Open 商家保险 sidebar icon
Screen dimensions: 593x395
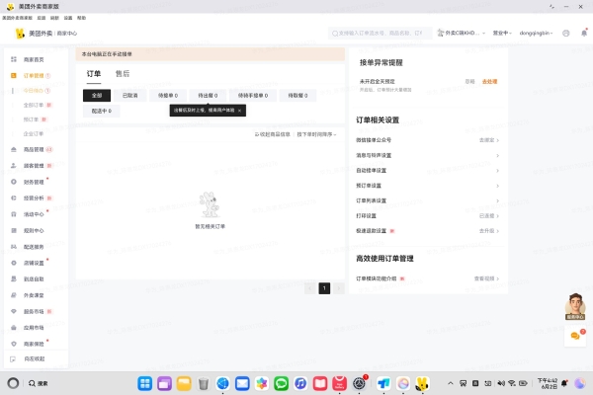pos(14,344)
